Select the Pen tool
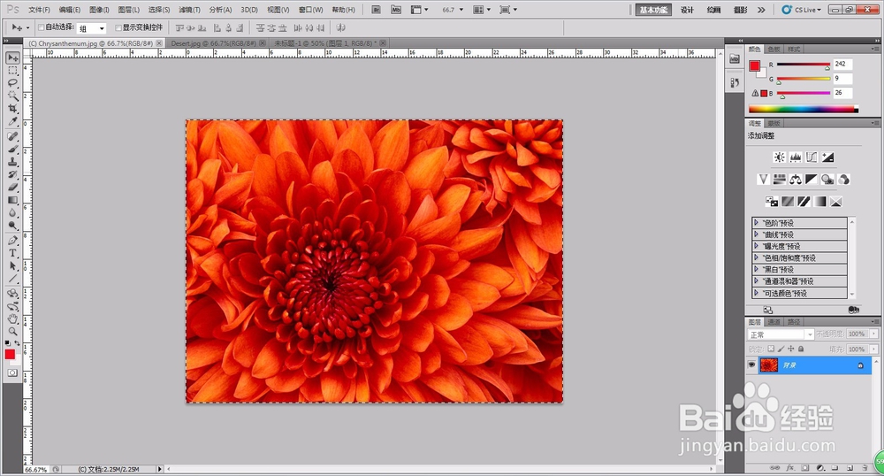 click(12, 241)
